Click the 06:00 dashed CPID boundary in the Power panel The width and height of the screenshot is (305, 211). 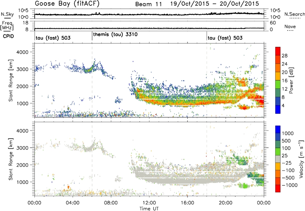click(x=92, y=80)
